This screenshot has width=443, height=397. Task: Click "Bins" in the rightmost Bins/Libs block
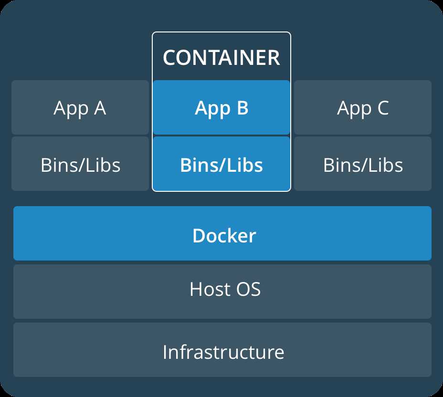pyautogui.click(x=339, y=165)
